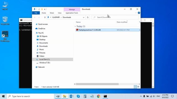Viewport: 177px width, 99px height.
Task: Open Chrome from taskbar
Action: tap(98, 96)
